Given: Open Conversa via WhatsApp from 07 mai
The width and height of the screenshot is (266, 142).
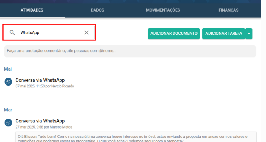Looking at the screenshot, I should [x=40, y=80].
